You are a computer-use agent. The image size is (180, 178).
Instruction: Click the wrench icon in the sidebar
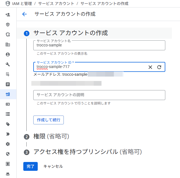(8, 64)
